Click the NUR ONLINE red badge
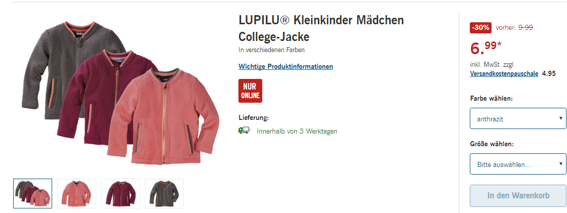567x213 pixels. 250,91
